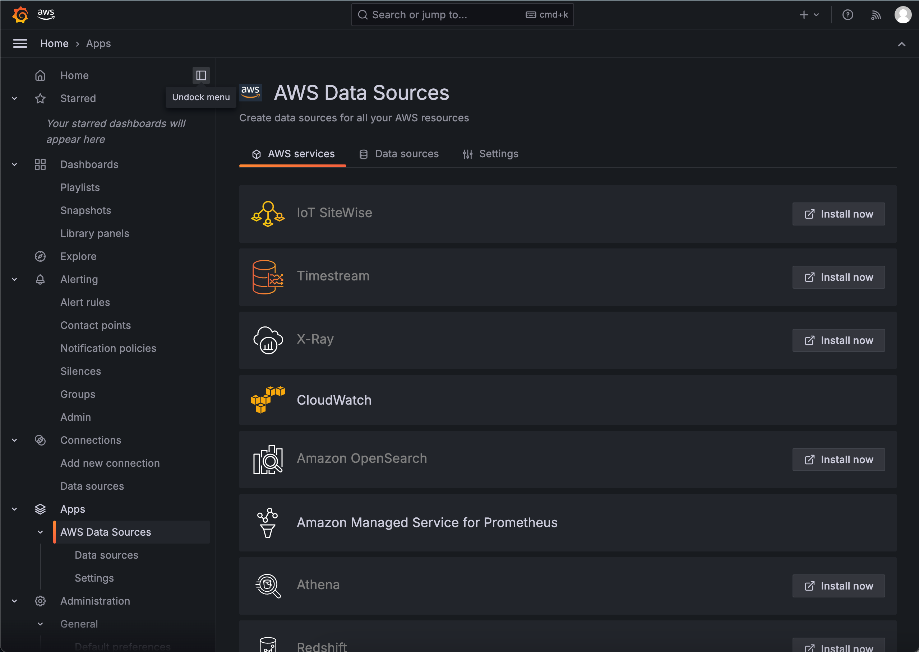Click the Administration gear icon
919x652 pixels.
click(x=40, y=601)
